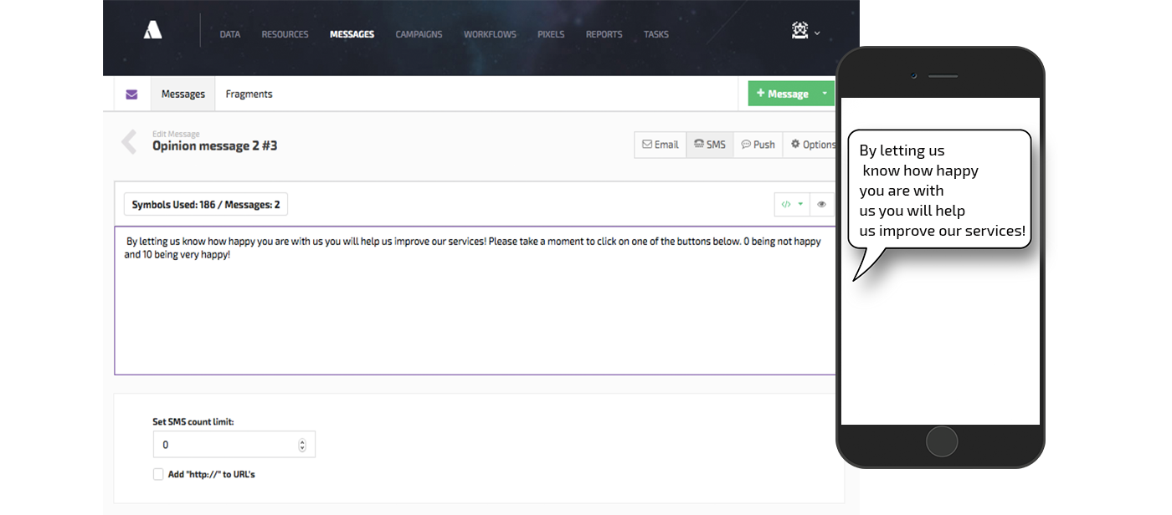Open the WORKFLOWS section
The height and width of the screenshot is (515, 1172).
point(490,34)
